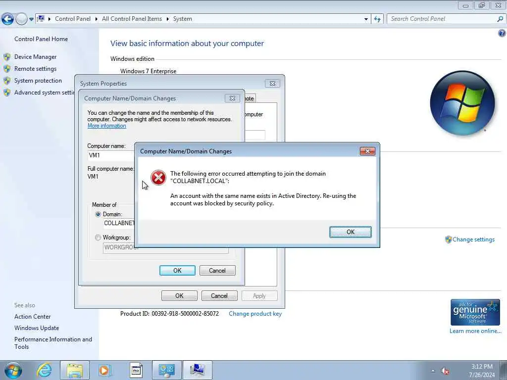Go back using the back arrow button

point(7,19)
